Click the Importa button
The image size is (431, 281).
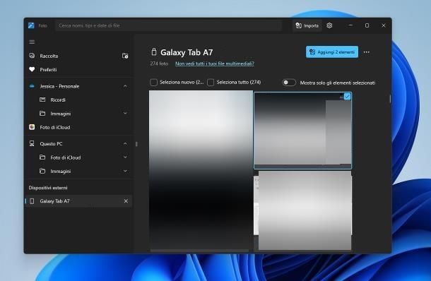tap(307, 25)
